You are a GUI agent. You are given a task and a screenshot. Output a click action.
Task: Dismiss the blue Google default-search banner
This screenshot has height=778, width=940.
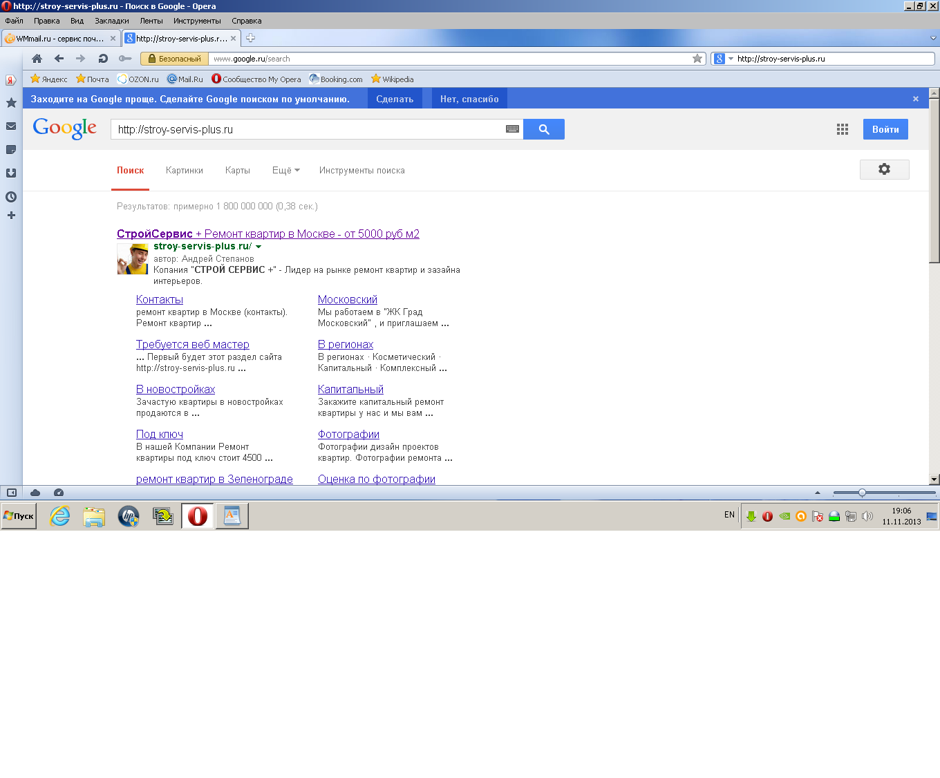click(x=916, y=99)
